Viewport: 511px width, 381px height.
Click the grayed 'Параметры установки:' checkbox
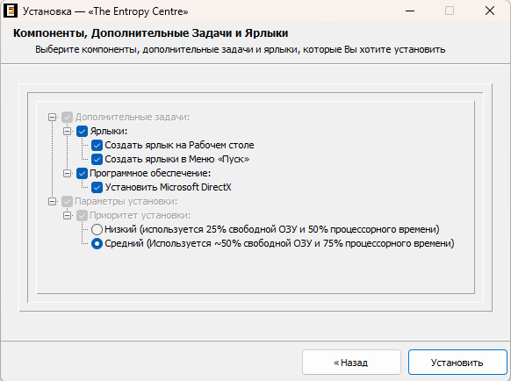click(67, 201)
